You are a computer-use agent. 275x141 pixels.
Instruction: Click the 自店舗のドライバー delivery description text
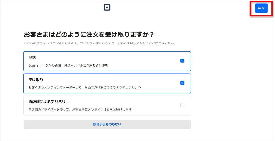click(80, 110)
